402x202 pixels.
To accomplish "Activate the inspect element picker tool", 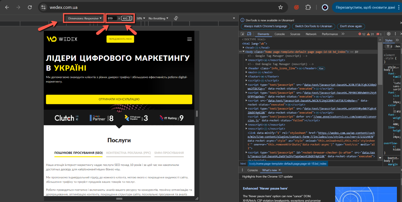I will click(x=243, y=34).
